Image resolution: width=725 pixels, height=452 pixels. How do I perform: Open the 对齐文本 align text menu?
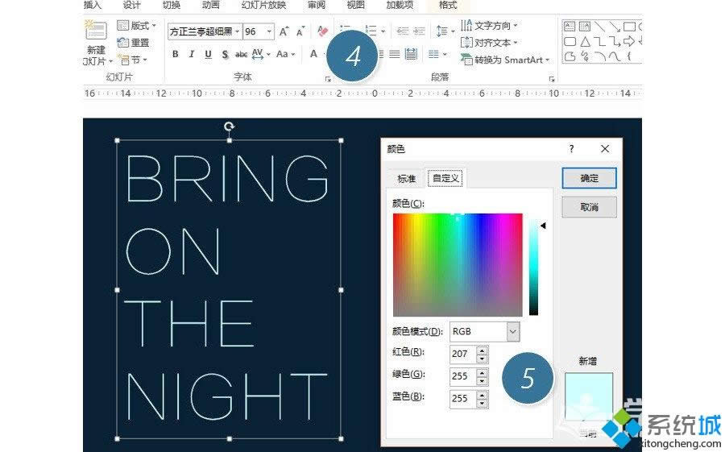[x=489, y=43]
